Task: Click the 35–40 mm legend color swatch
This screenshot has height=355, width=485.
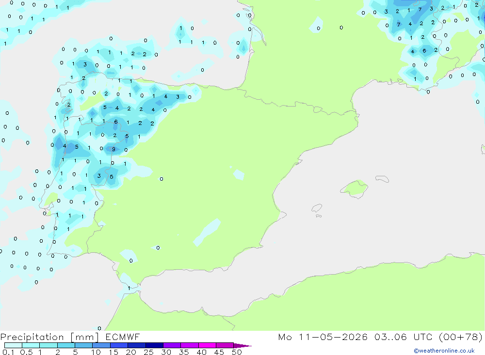Action: click(190, 345)
